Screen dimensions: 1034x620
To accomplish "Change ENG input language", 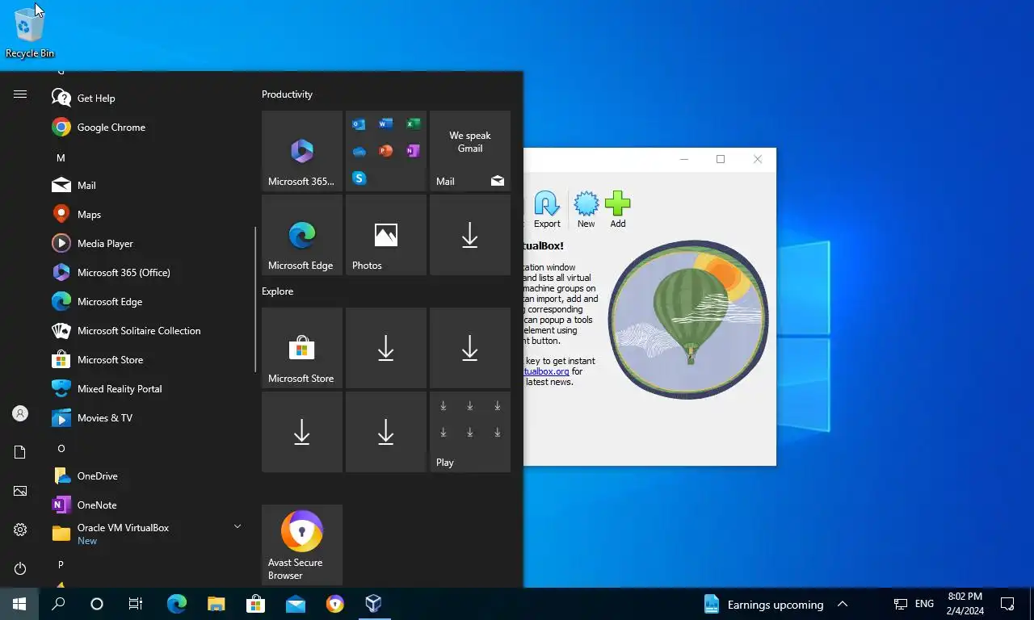I will (924, 604).
